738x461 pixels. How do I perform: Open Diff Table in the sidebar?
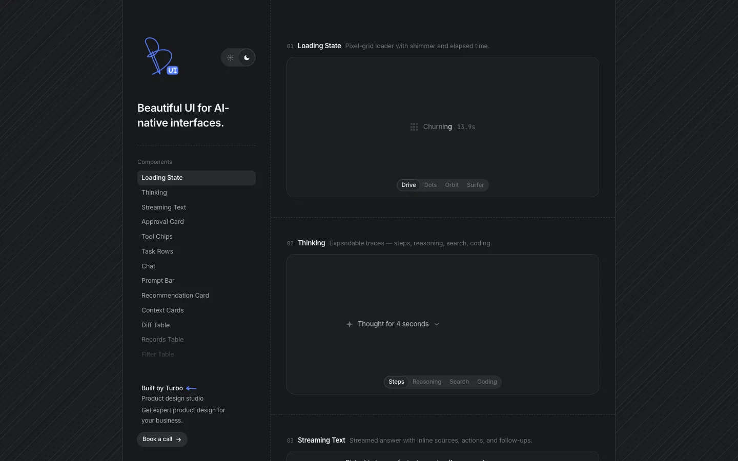coord(196,325)
